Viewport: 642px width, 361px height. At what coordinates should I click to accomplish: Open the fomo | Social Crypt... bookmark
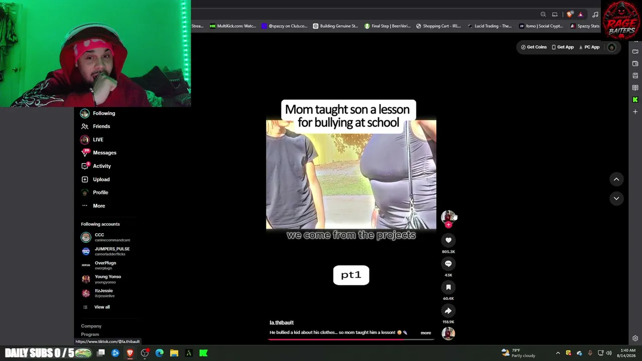click(541, 26)
